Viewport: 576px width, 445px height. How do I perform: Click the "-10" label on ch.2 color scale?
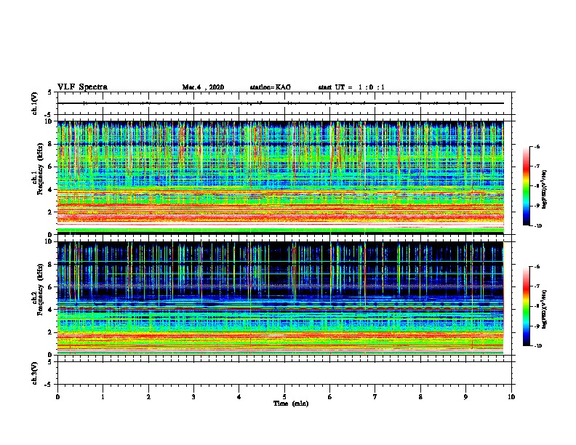click(537, 346)
